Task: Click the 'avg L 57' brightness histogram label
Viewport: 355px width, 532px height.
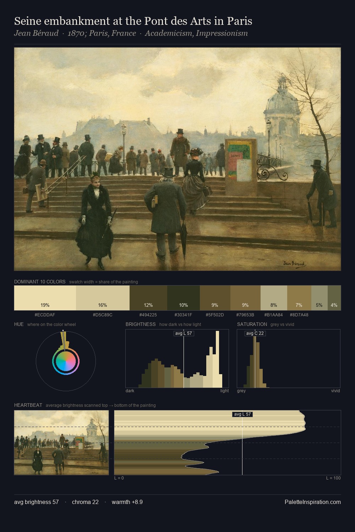Action: [184, 333]
